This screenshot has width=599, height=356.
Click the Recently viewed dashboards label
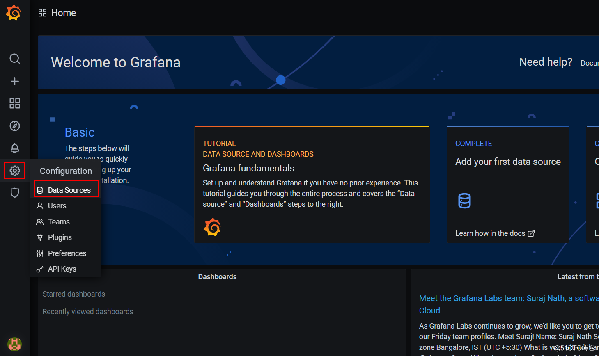click(88, 312)
